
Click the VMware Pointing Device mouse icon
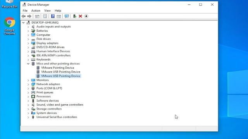point(38,68)
